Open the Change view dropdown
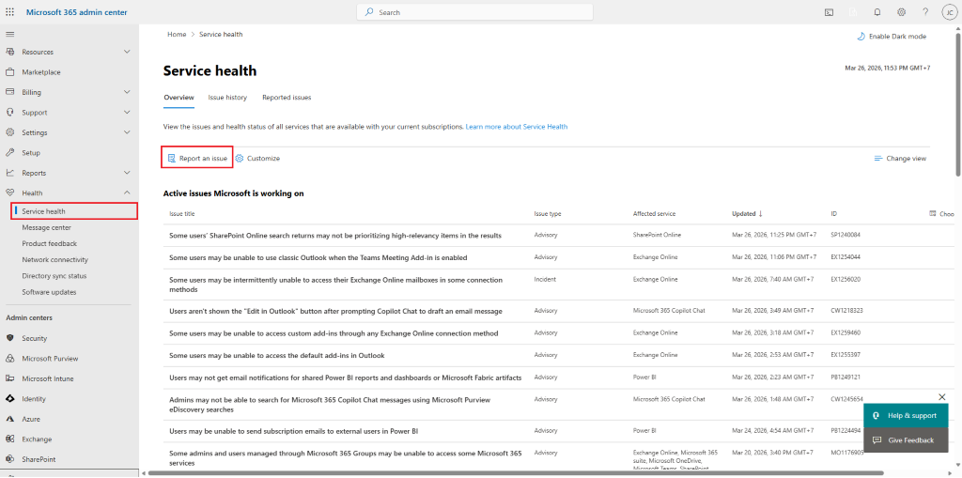Viewport: 962px width, 478px height. tap(900, 159)
